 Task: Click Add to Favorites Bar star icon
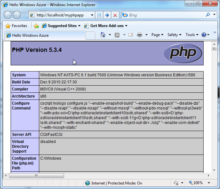click(36, 26)
